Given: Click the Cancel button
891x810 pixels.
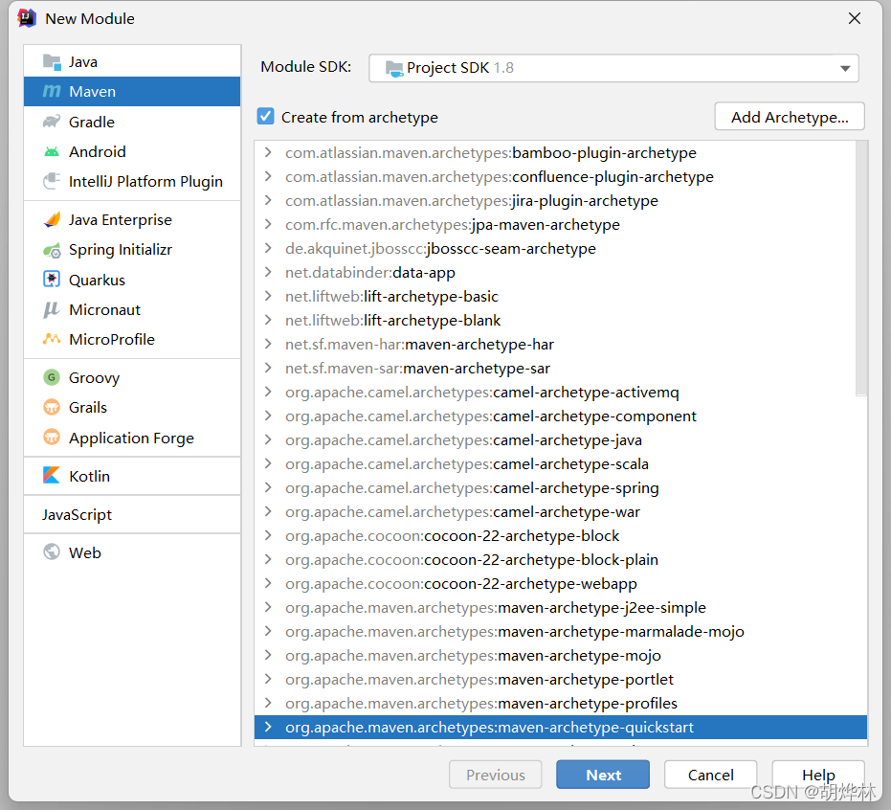Looking at the screenshot, I should [710, 775].
